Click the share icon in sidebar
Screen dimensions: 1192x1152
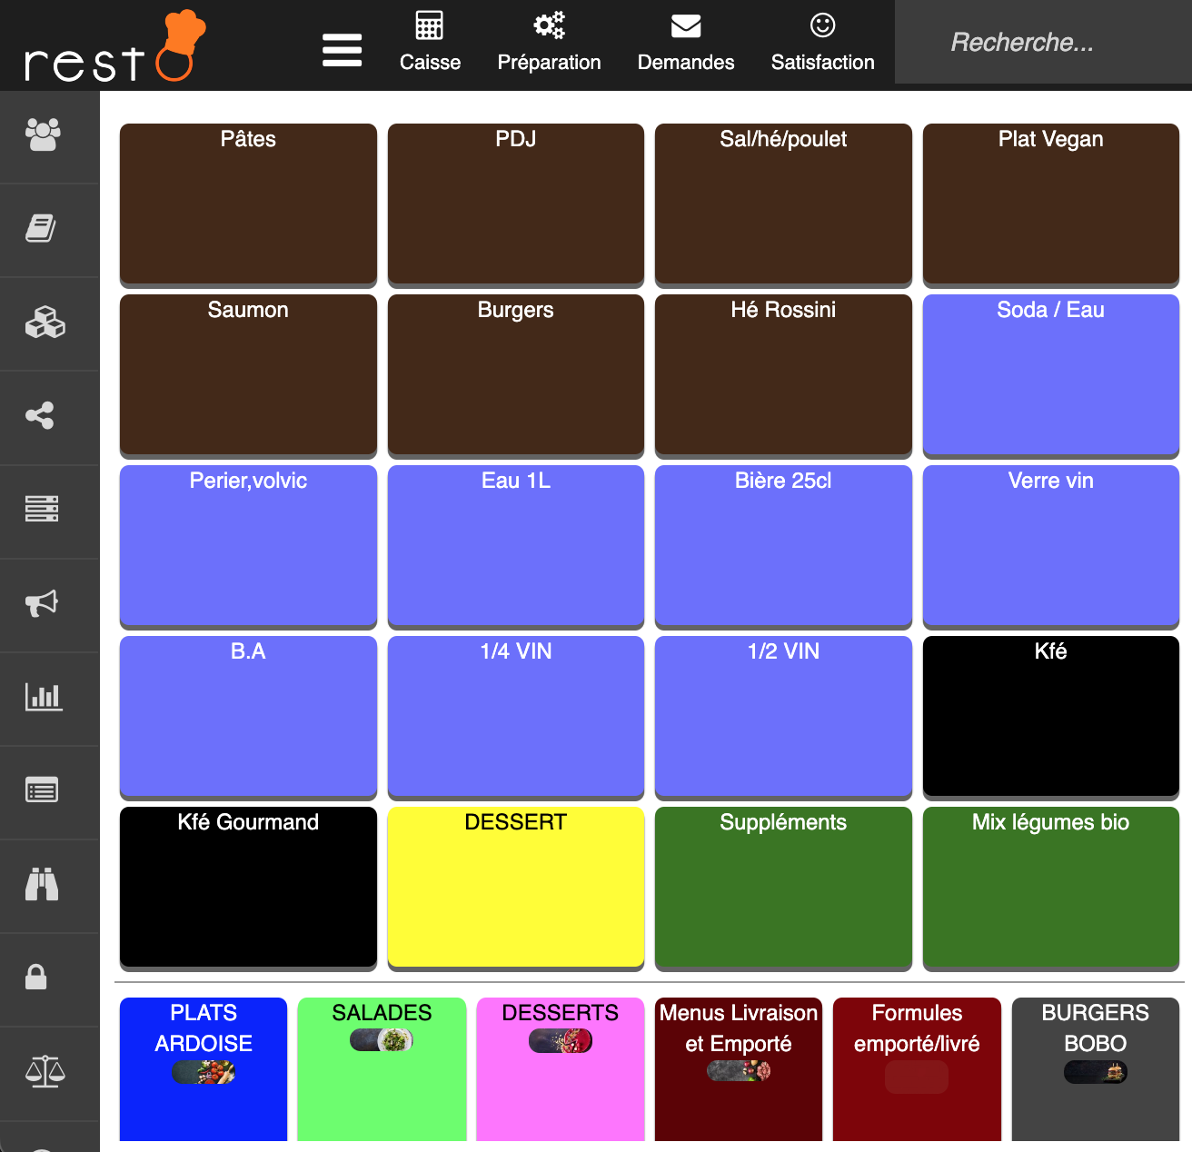point(40,416)
